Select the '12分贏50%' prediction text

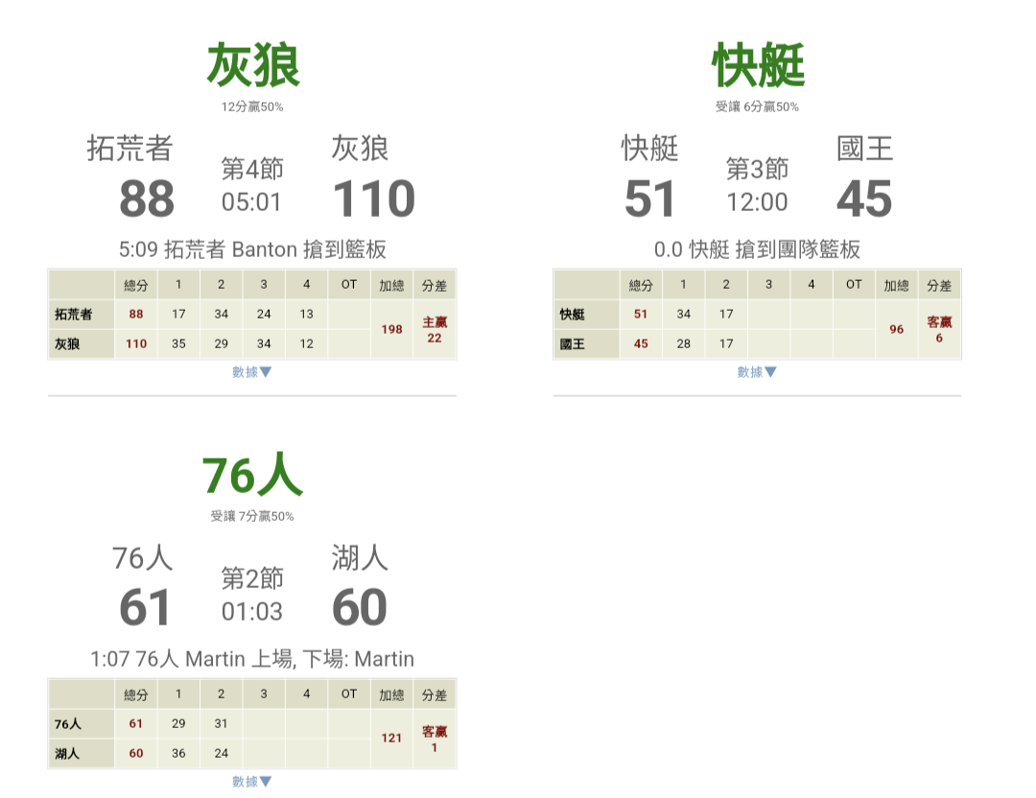tap(251, 107)
